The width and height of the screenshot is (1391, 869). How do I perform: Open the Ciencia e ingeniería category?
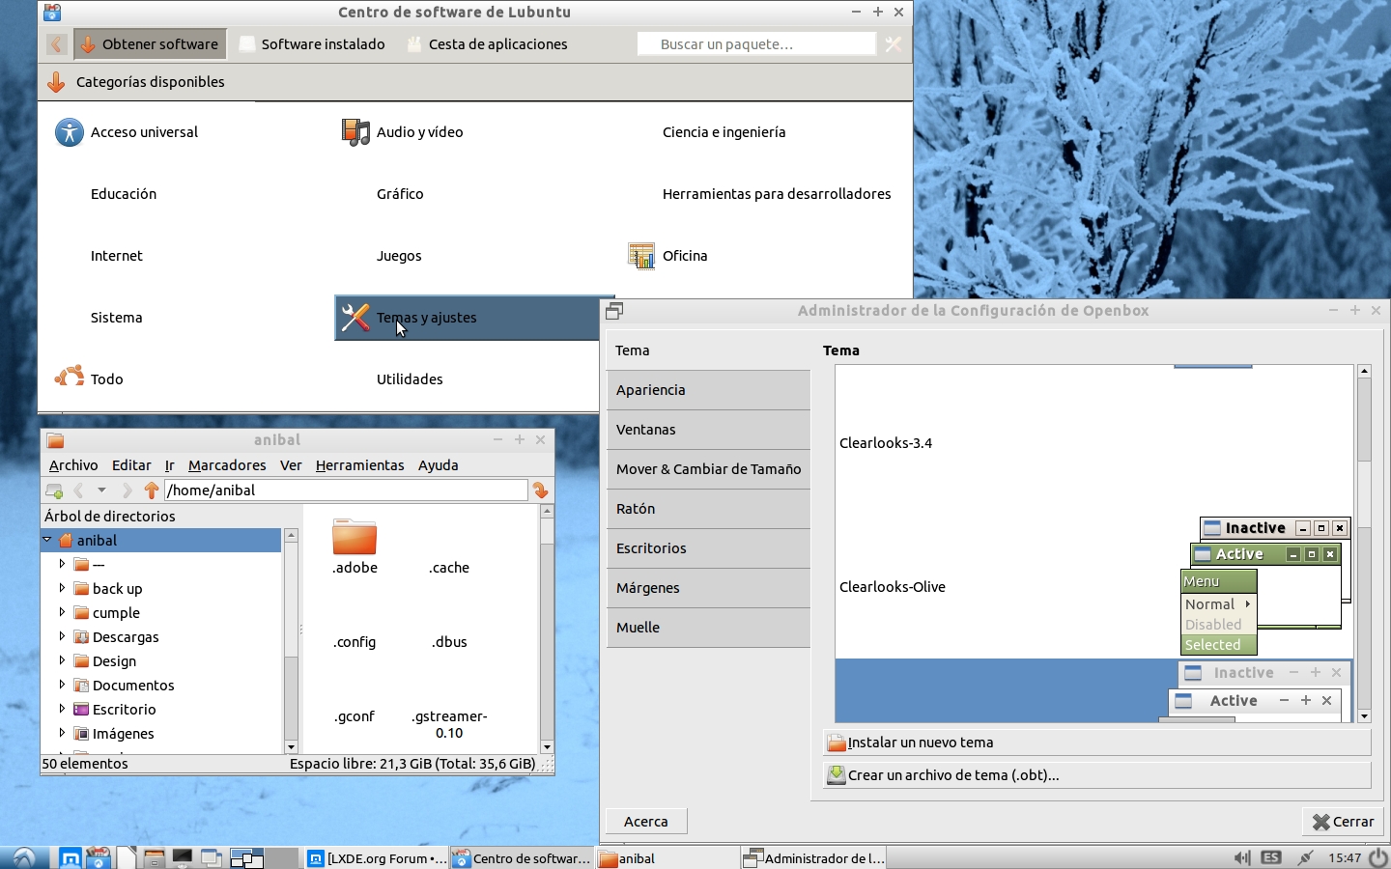coord(724,132)
